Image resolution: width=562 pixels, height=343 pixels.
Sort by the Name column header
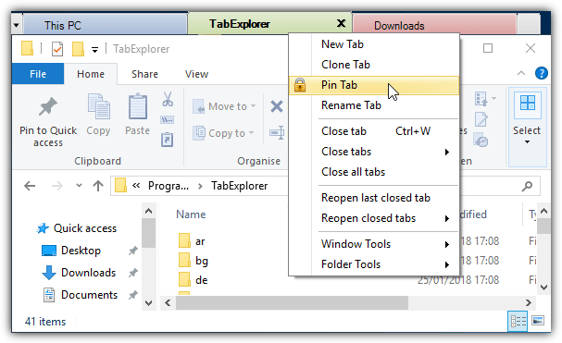pos(191,214)
